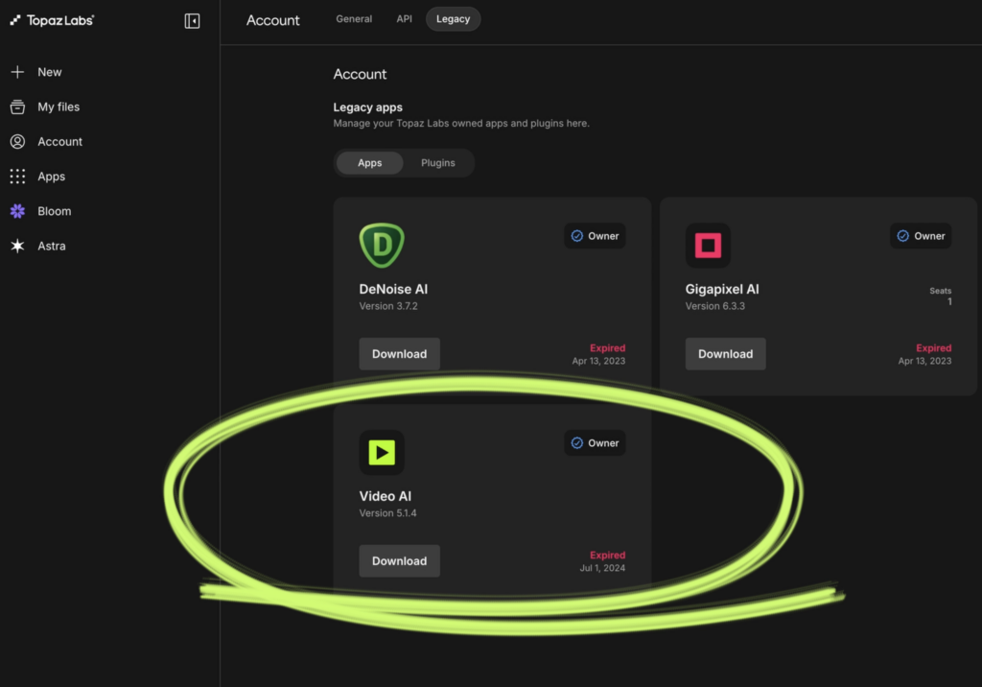Click the Account page title in header
The image size is (982, 687).
pos(273,20)
